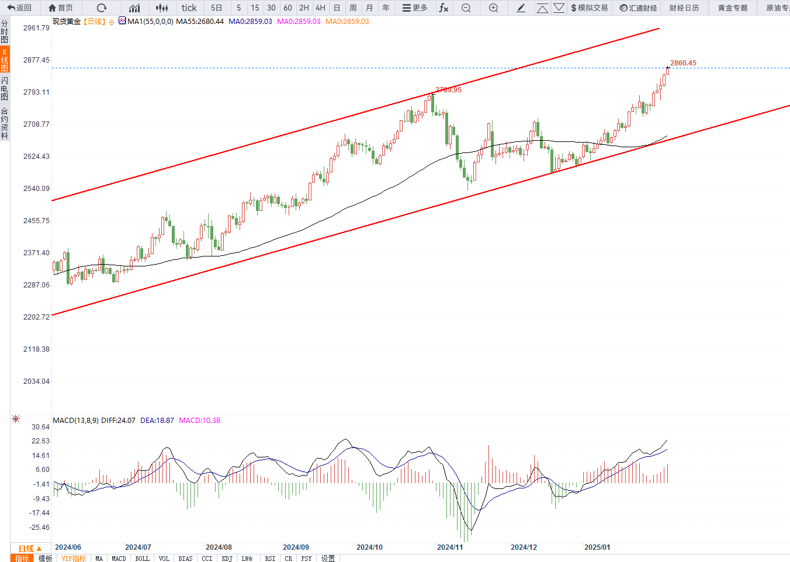This screenshot has width=790, height=562.
Task: Click the downward triangle toolbar icon
Action: (x=559, y=8)
